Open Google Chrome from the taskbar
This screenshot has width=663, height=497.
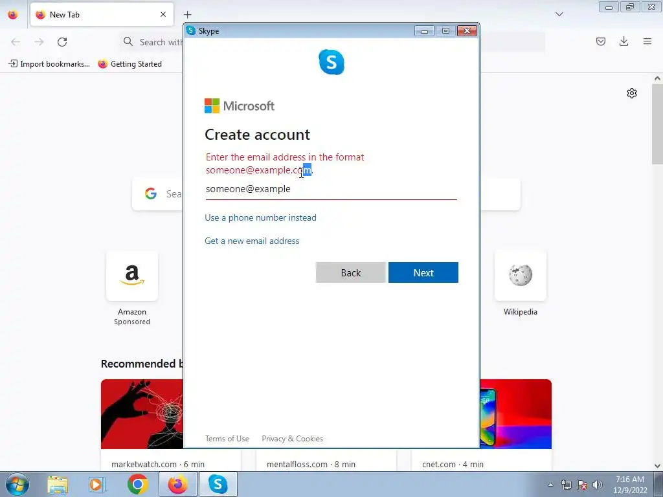click(137, 484)
